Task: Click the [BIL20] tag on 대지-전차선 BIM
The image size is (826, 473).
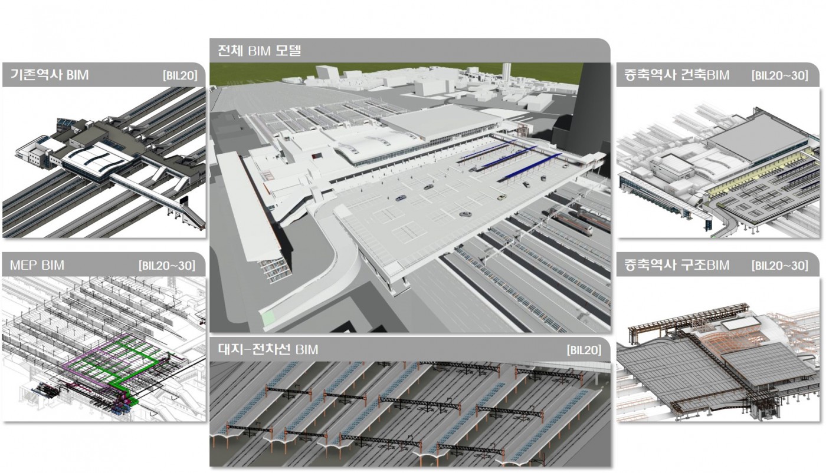Action: (x=584, y=350)
